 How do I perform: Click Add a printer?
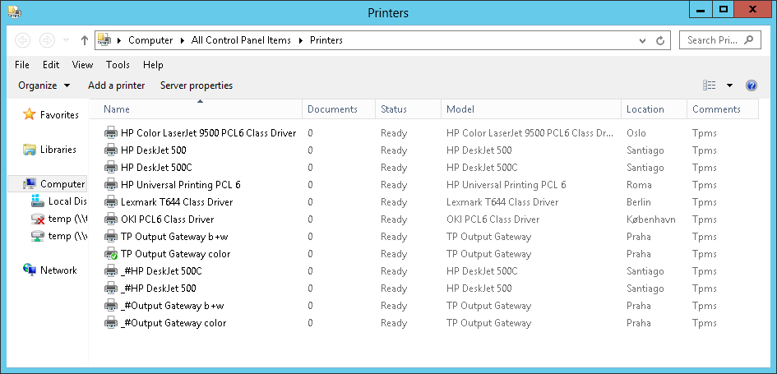click(x=117, y=85)
